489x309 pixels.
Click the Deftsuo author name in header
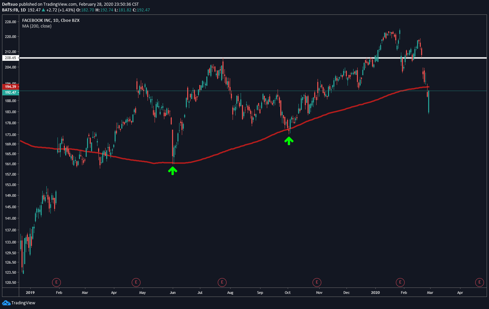[10, 4]
